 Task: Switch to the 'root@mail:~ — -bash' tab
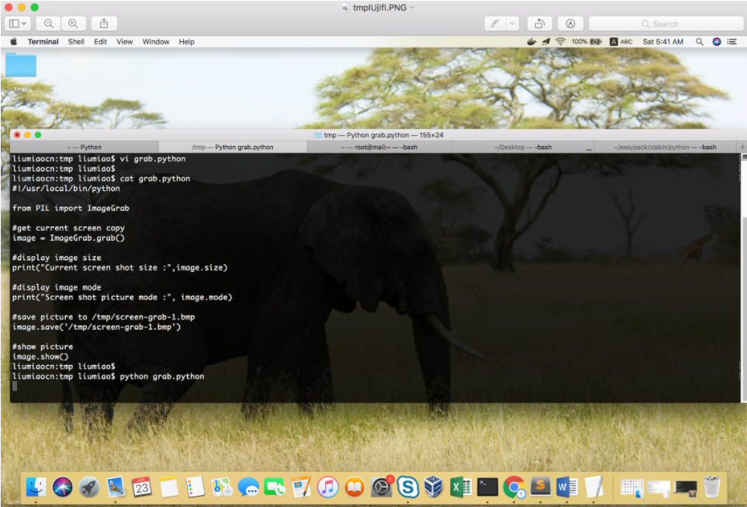click(x=379, y=147)
